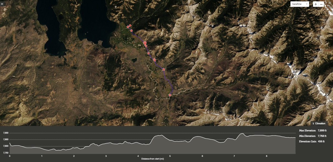Screen dimensions: 333x162
Task: Expand the side panel with the double-chevron
Action: (2, 4)
